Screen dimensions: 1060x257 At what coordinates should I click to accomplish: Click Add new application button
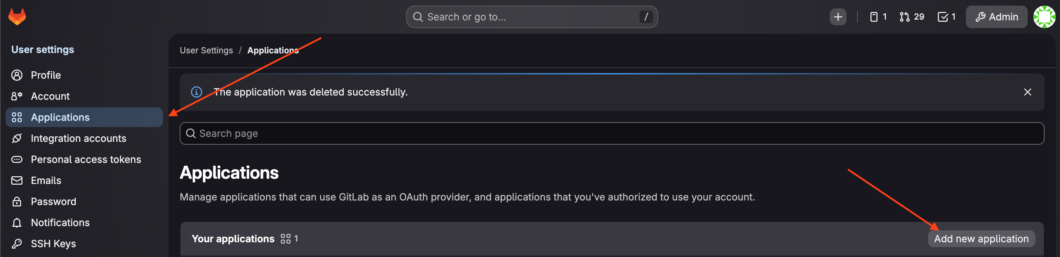click(x=981, y=238)
